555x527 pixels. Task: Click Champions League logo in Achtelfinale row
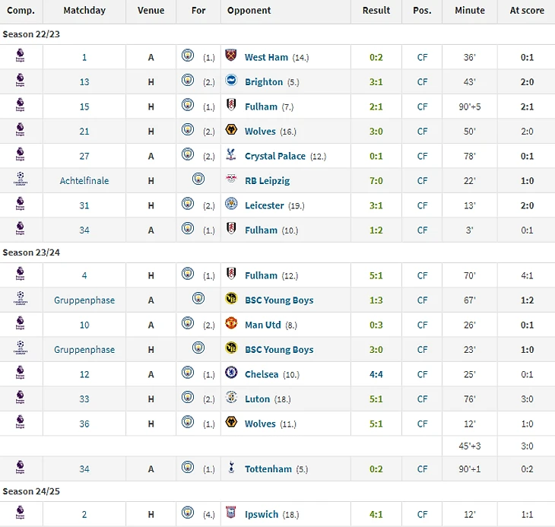pyautogui.click(x=21, y=179)
